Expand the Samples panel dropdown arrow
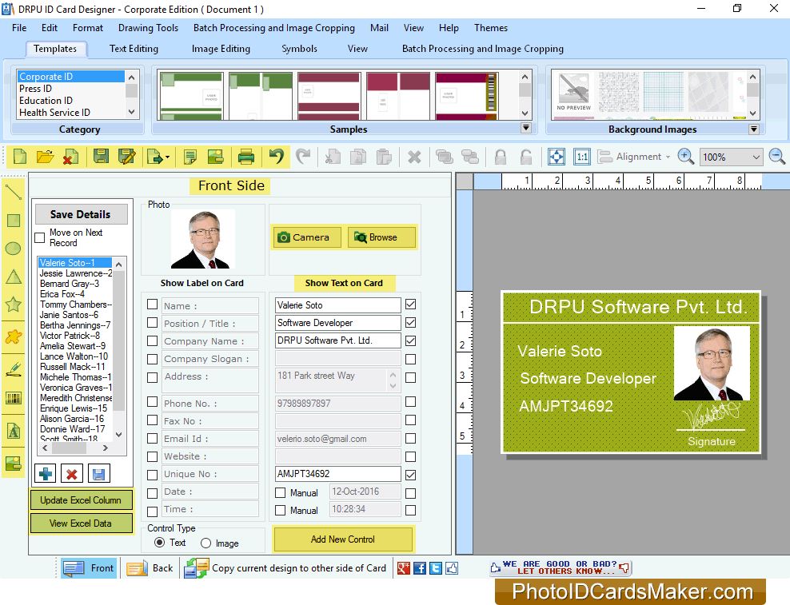This screenshot has height=605, width=790. 525,128
